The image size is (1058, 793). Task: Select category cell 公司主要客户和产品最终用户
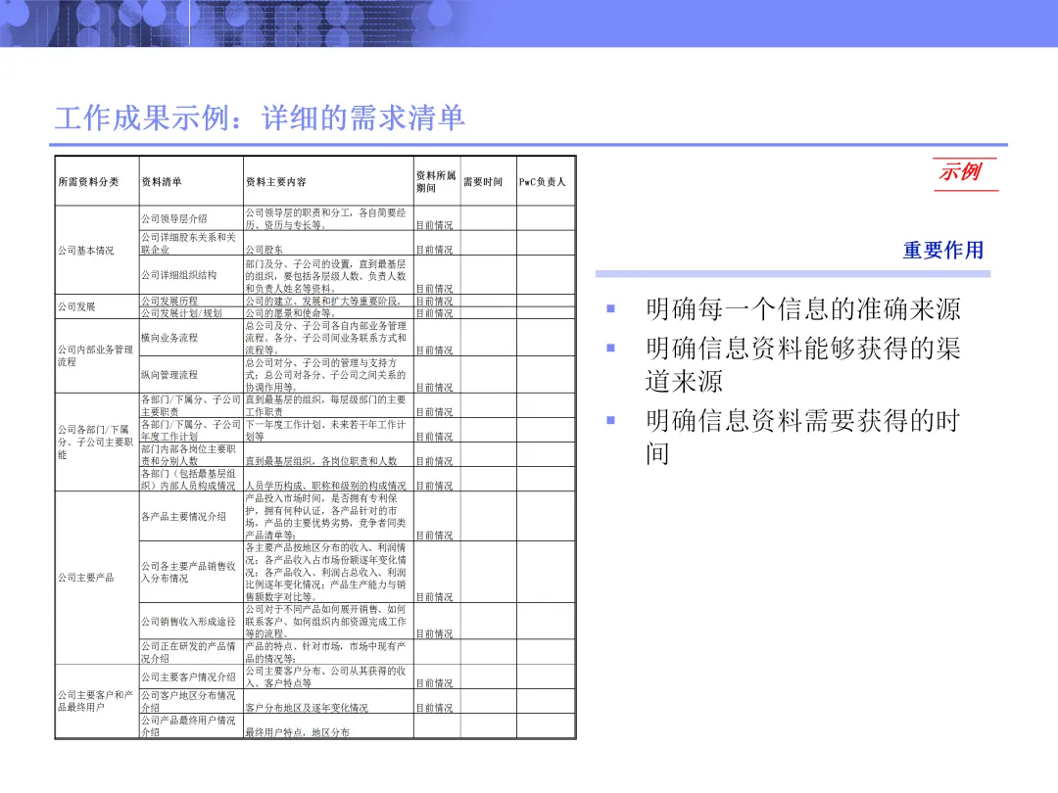point(95,701)
